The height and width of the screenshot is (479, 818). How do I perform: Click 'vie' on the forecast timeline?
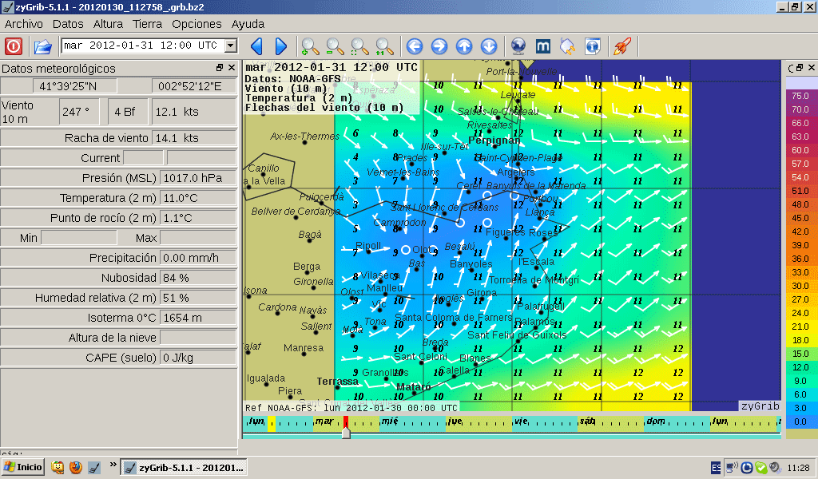[521, 421]
